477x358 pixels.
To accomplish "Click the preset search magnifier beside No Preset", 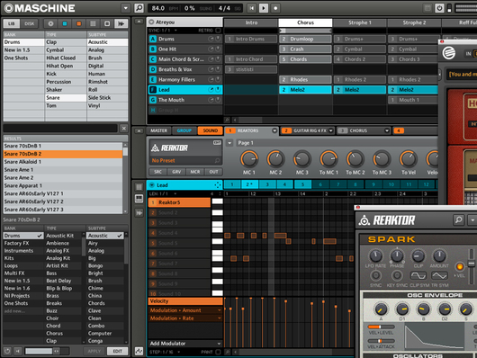I will pos(217,160).
